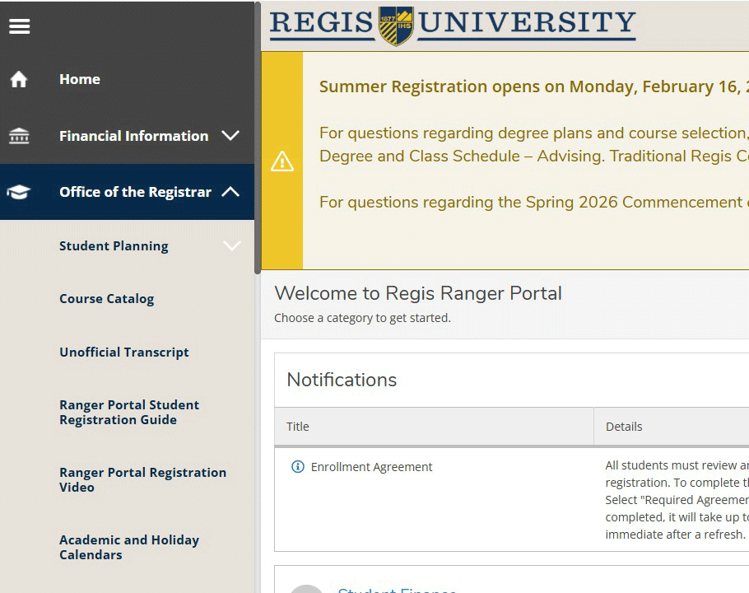Expand the Student Planning submenu
The width and height of the screenshot is (749, 593).
(231, 245)
